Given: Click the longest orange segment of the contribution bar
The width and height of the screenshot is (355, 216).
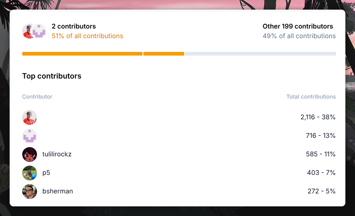Looking at the screenshot, I should (x=82, y=54).
